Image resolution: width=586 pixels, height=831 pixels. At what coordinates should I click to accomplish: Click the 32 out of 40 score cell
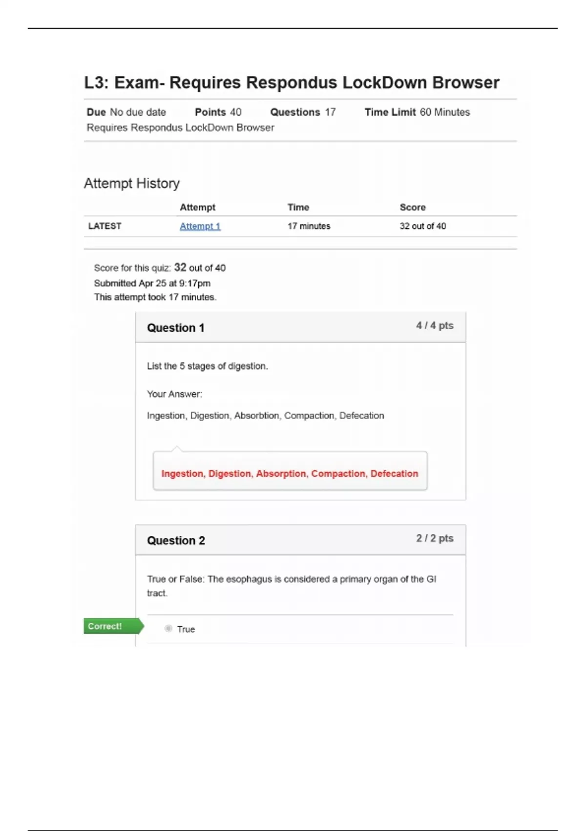[x=423, y=226]
